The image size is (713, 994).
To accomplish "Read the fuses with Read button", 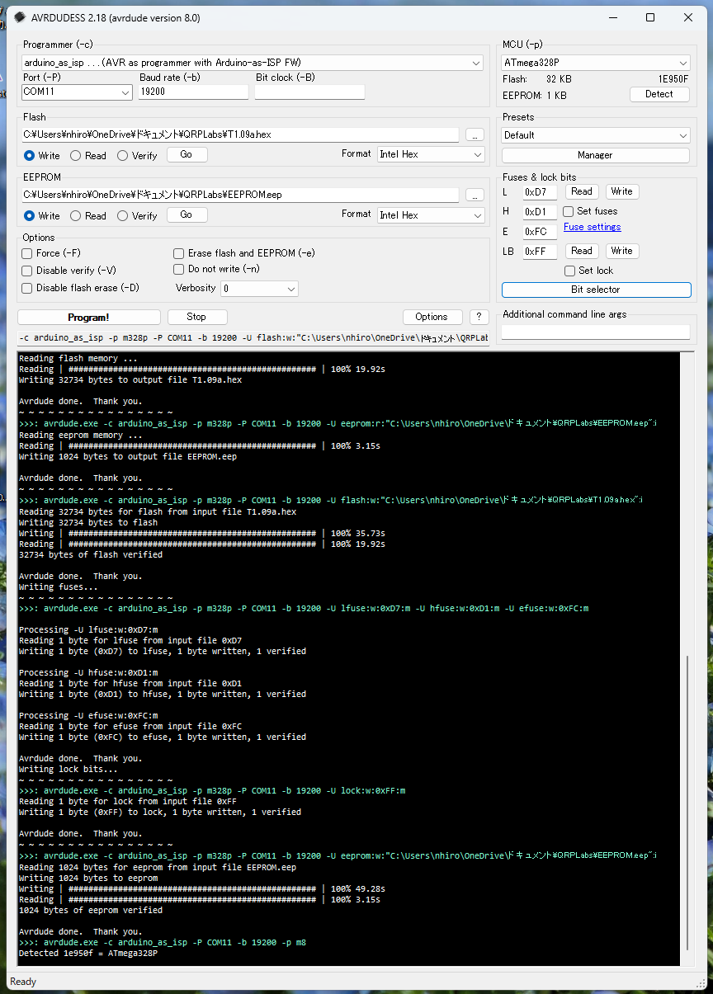I will (582, 191).
